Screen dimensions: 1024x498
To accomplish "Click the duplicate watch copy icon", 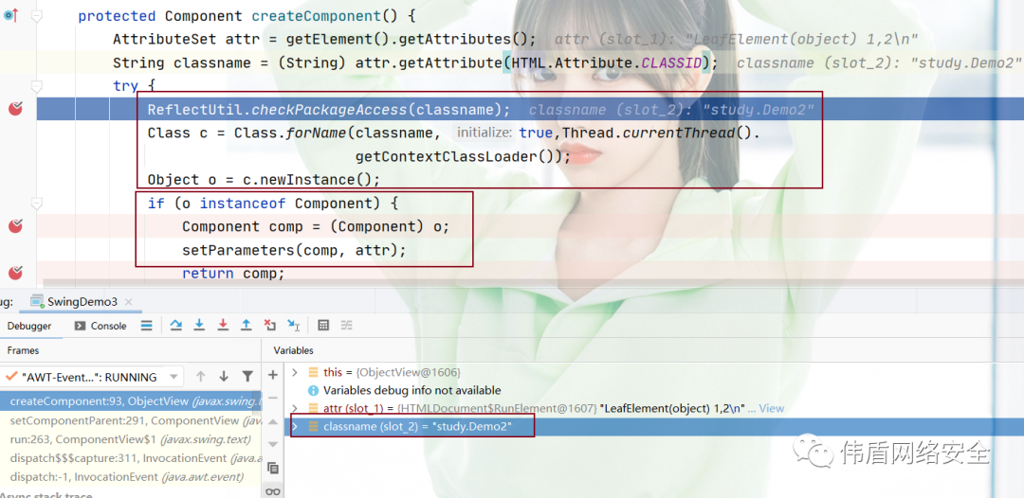I will pyautogui.click(x=273, y=468).
